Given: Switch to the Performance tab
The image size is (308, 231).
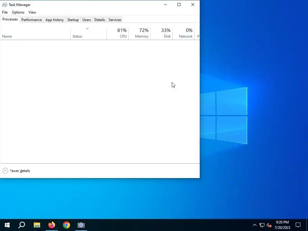Looking at the screenshot, I should pos(32,20).
